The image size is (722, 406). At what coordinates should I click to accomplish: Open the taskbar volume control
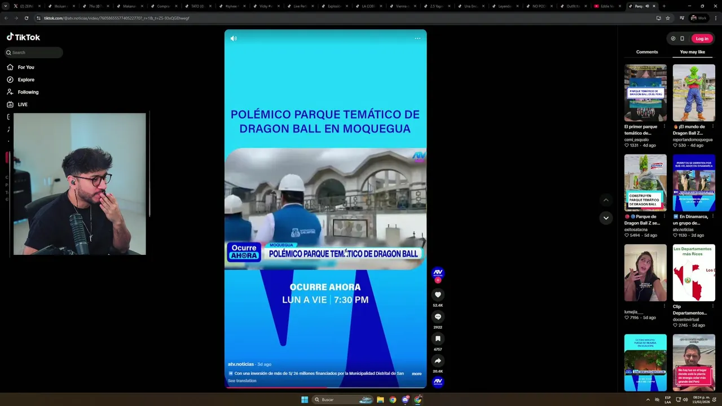point(685,400)
